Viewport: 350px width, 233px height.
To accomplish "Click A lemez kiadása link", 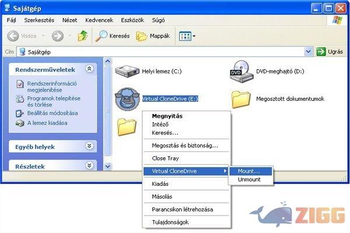I will click(47, 123).
